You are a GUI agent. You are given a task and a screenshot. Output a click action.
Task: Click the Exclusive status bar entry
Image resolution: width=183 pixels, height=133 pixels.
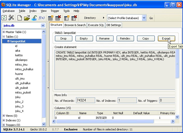pos(71,129)
